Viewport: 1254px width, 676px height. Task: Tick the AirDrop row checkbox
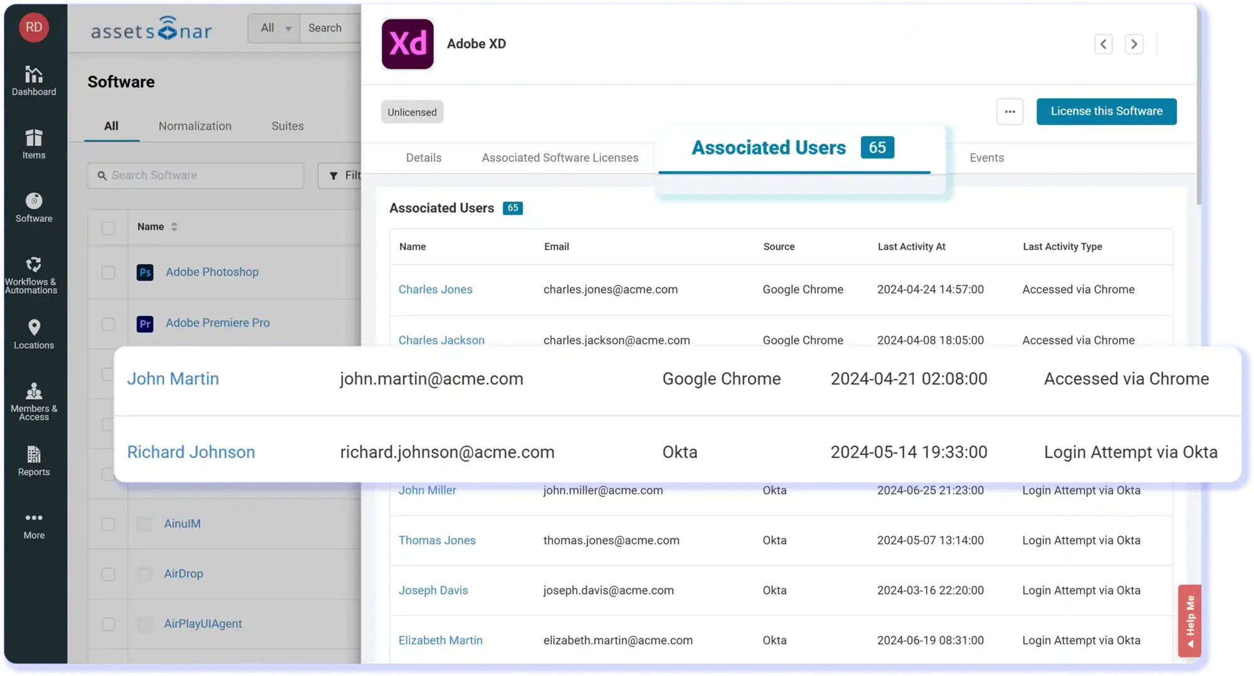pyautogui.click(x=108, y=574)
